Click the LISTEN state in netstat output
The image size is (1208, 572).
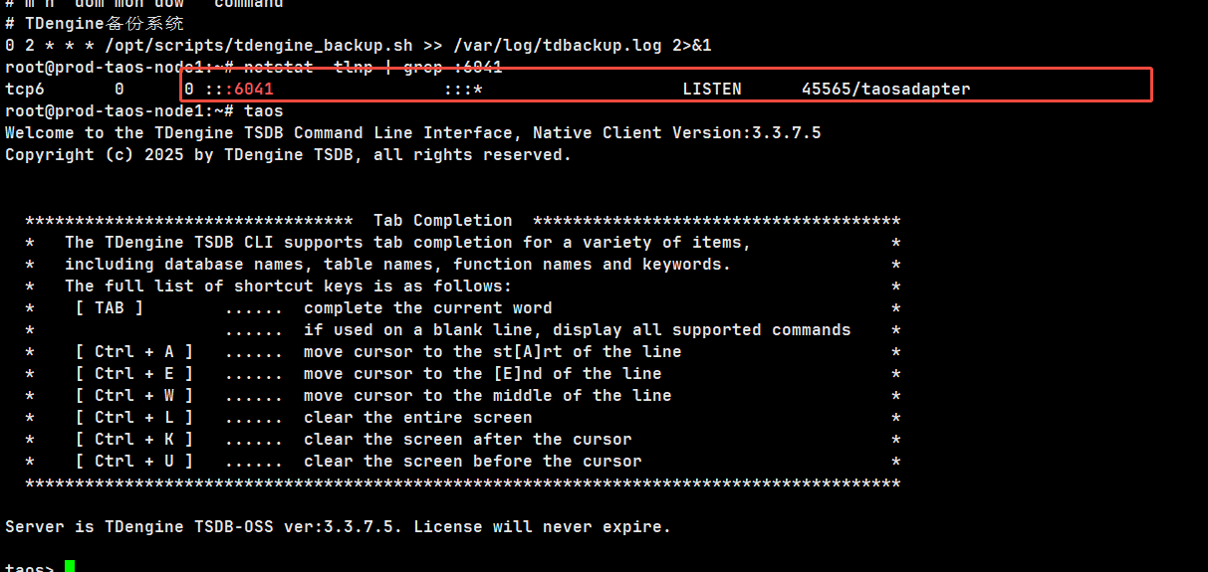[x=711, y=90]
